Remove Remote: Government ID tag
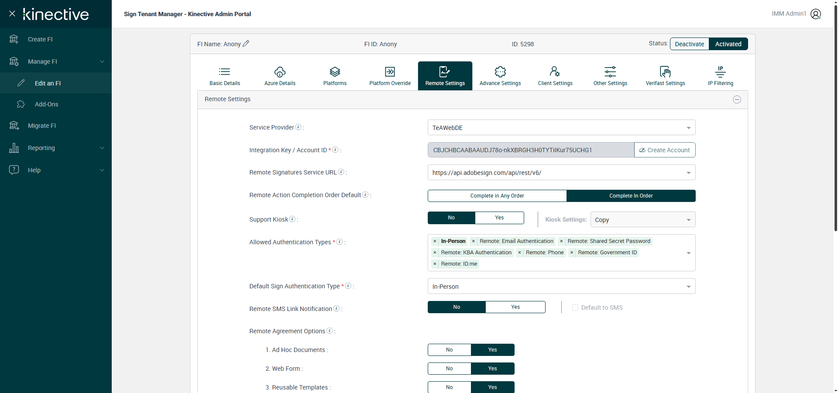Viewport: 838px width, 393px height. coord(572,253)
